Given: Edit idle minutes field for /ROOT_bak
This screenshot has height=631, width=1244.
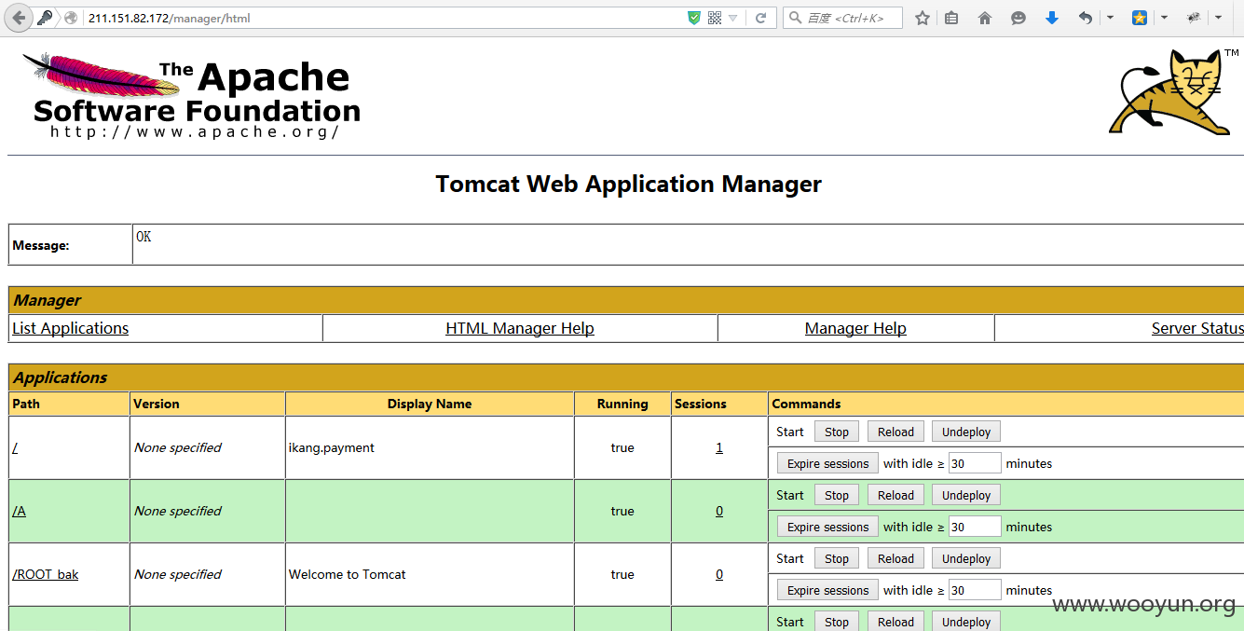Looking at the screenshot, I should [975, 590].
